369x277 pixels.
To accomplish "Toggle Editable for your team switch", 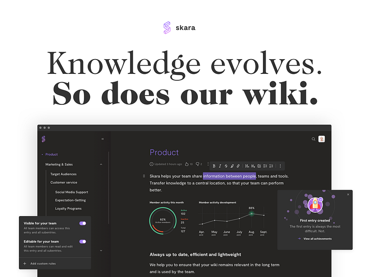I will [x=83, y=241].
